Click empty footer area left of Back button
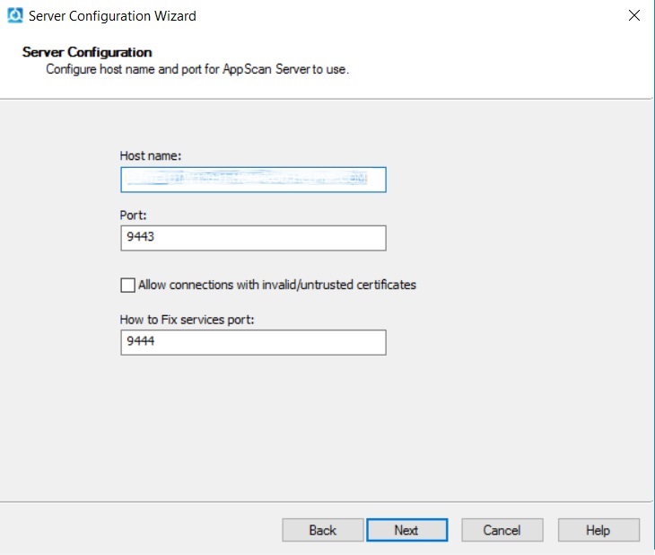Screen dimensions: 655x555 point(135,530)
